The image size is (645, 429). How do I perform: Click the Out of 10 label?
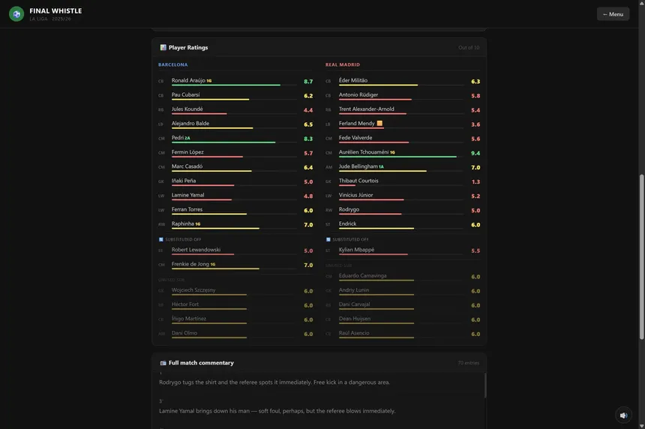click(469, 48)
